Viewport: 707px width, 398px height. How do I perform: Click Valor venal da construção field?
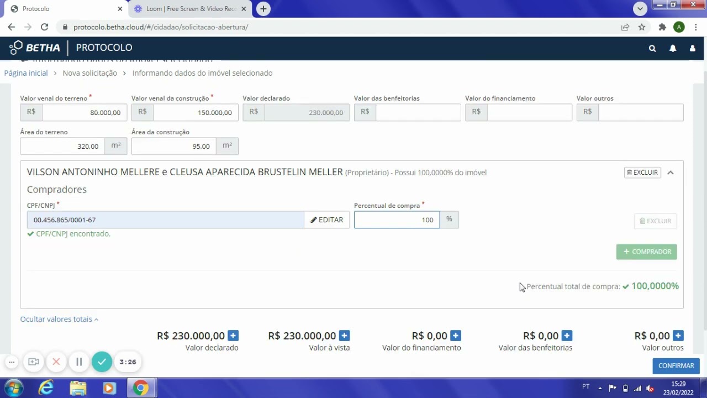tap(196, 112)
